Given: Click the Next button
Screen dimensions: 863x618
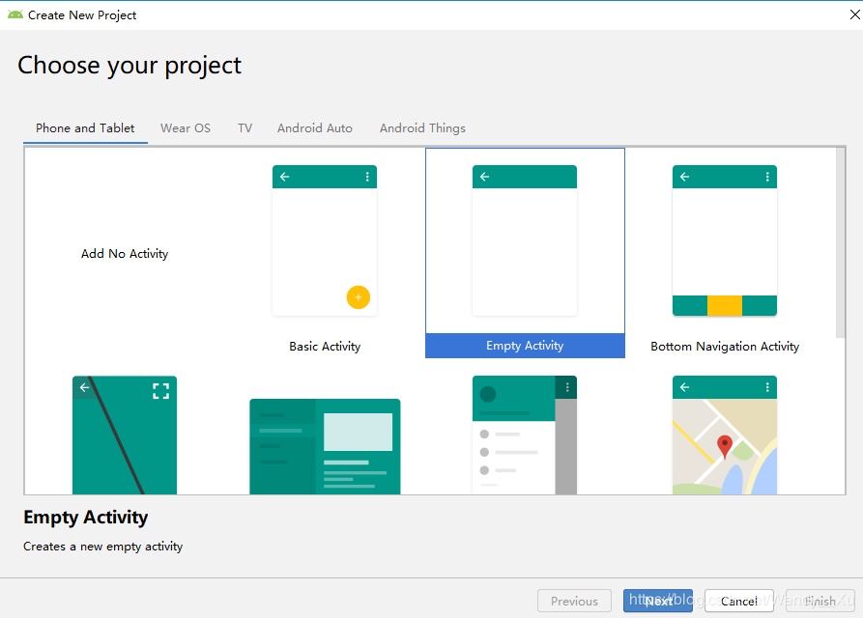Looking at the screenshot, I should coord(658,600).
